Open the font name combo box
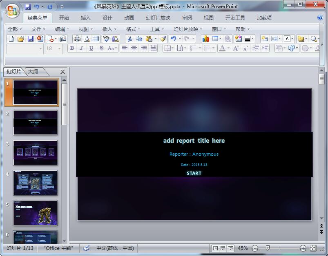Image resolution: width=328 pixels, height=256 pixels. (25, 49)
